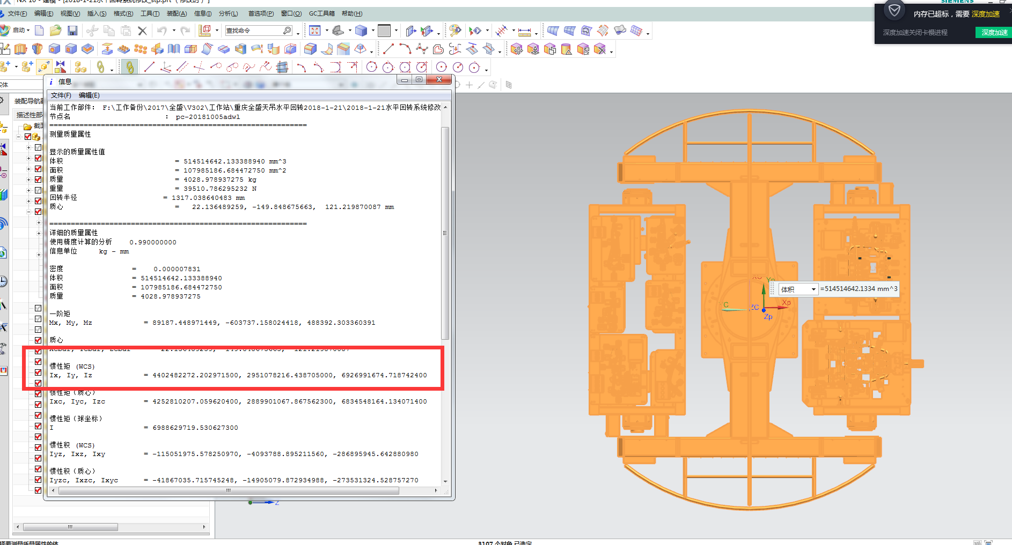Open the History clock tab in resource bar
The height and width of the screenshot is (545, 1012).
pyautogui.click(x=3, y=281)
